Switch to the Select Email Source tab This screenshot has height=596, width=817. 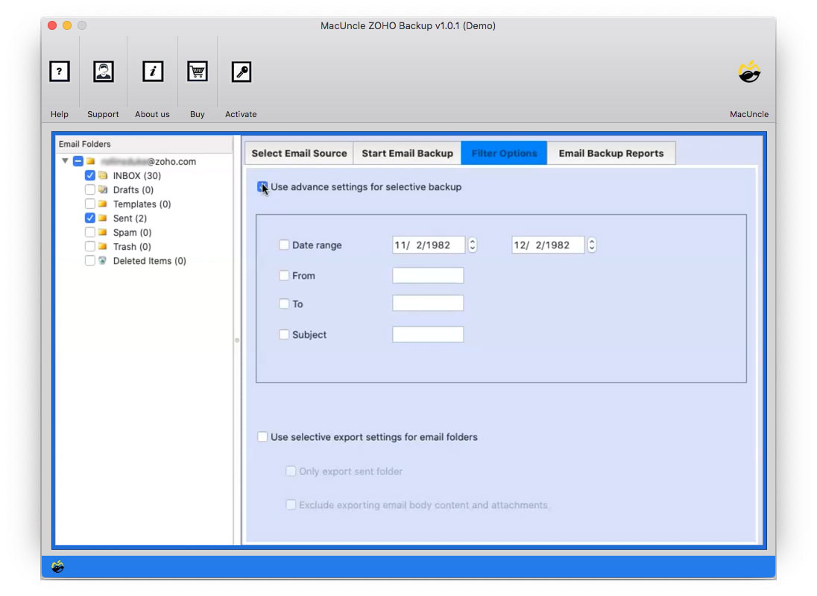[x=298, y=153]
